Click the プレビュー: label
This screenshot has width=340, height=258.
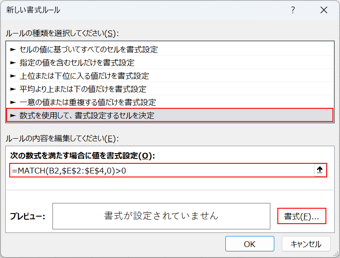click(x=28, y=217)
